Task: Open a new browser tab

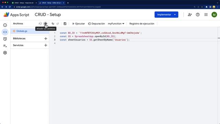Action: [x=68, y=3]
